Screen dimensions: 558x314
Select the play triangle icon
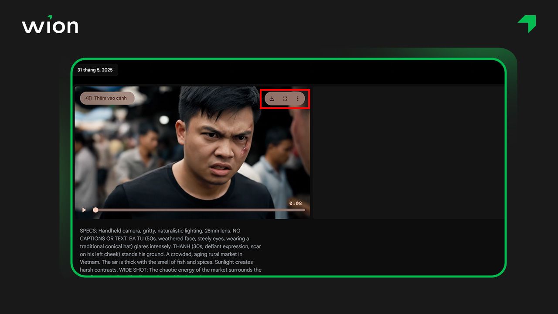[84, 210]
